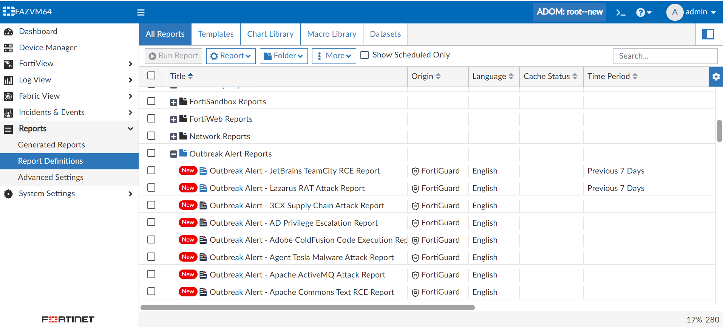Switch to the Chart Library tab
723x327 pixels.
pos(270,34)
